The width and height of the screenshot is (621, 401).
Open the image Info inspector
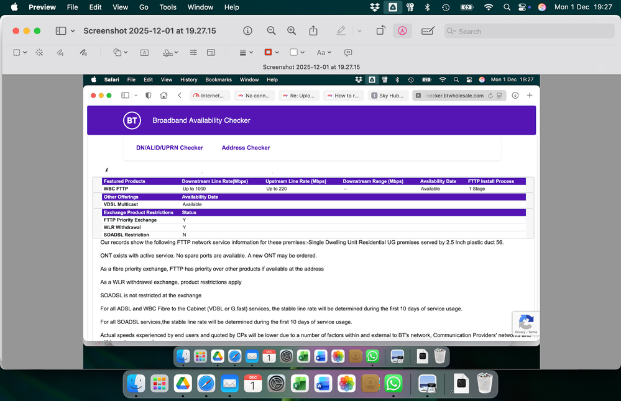247,30
